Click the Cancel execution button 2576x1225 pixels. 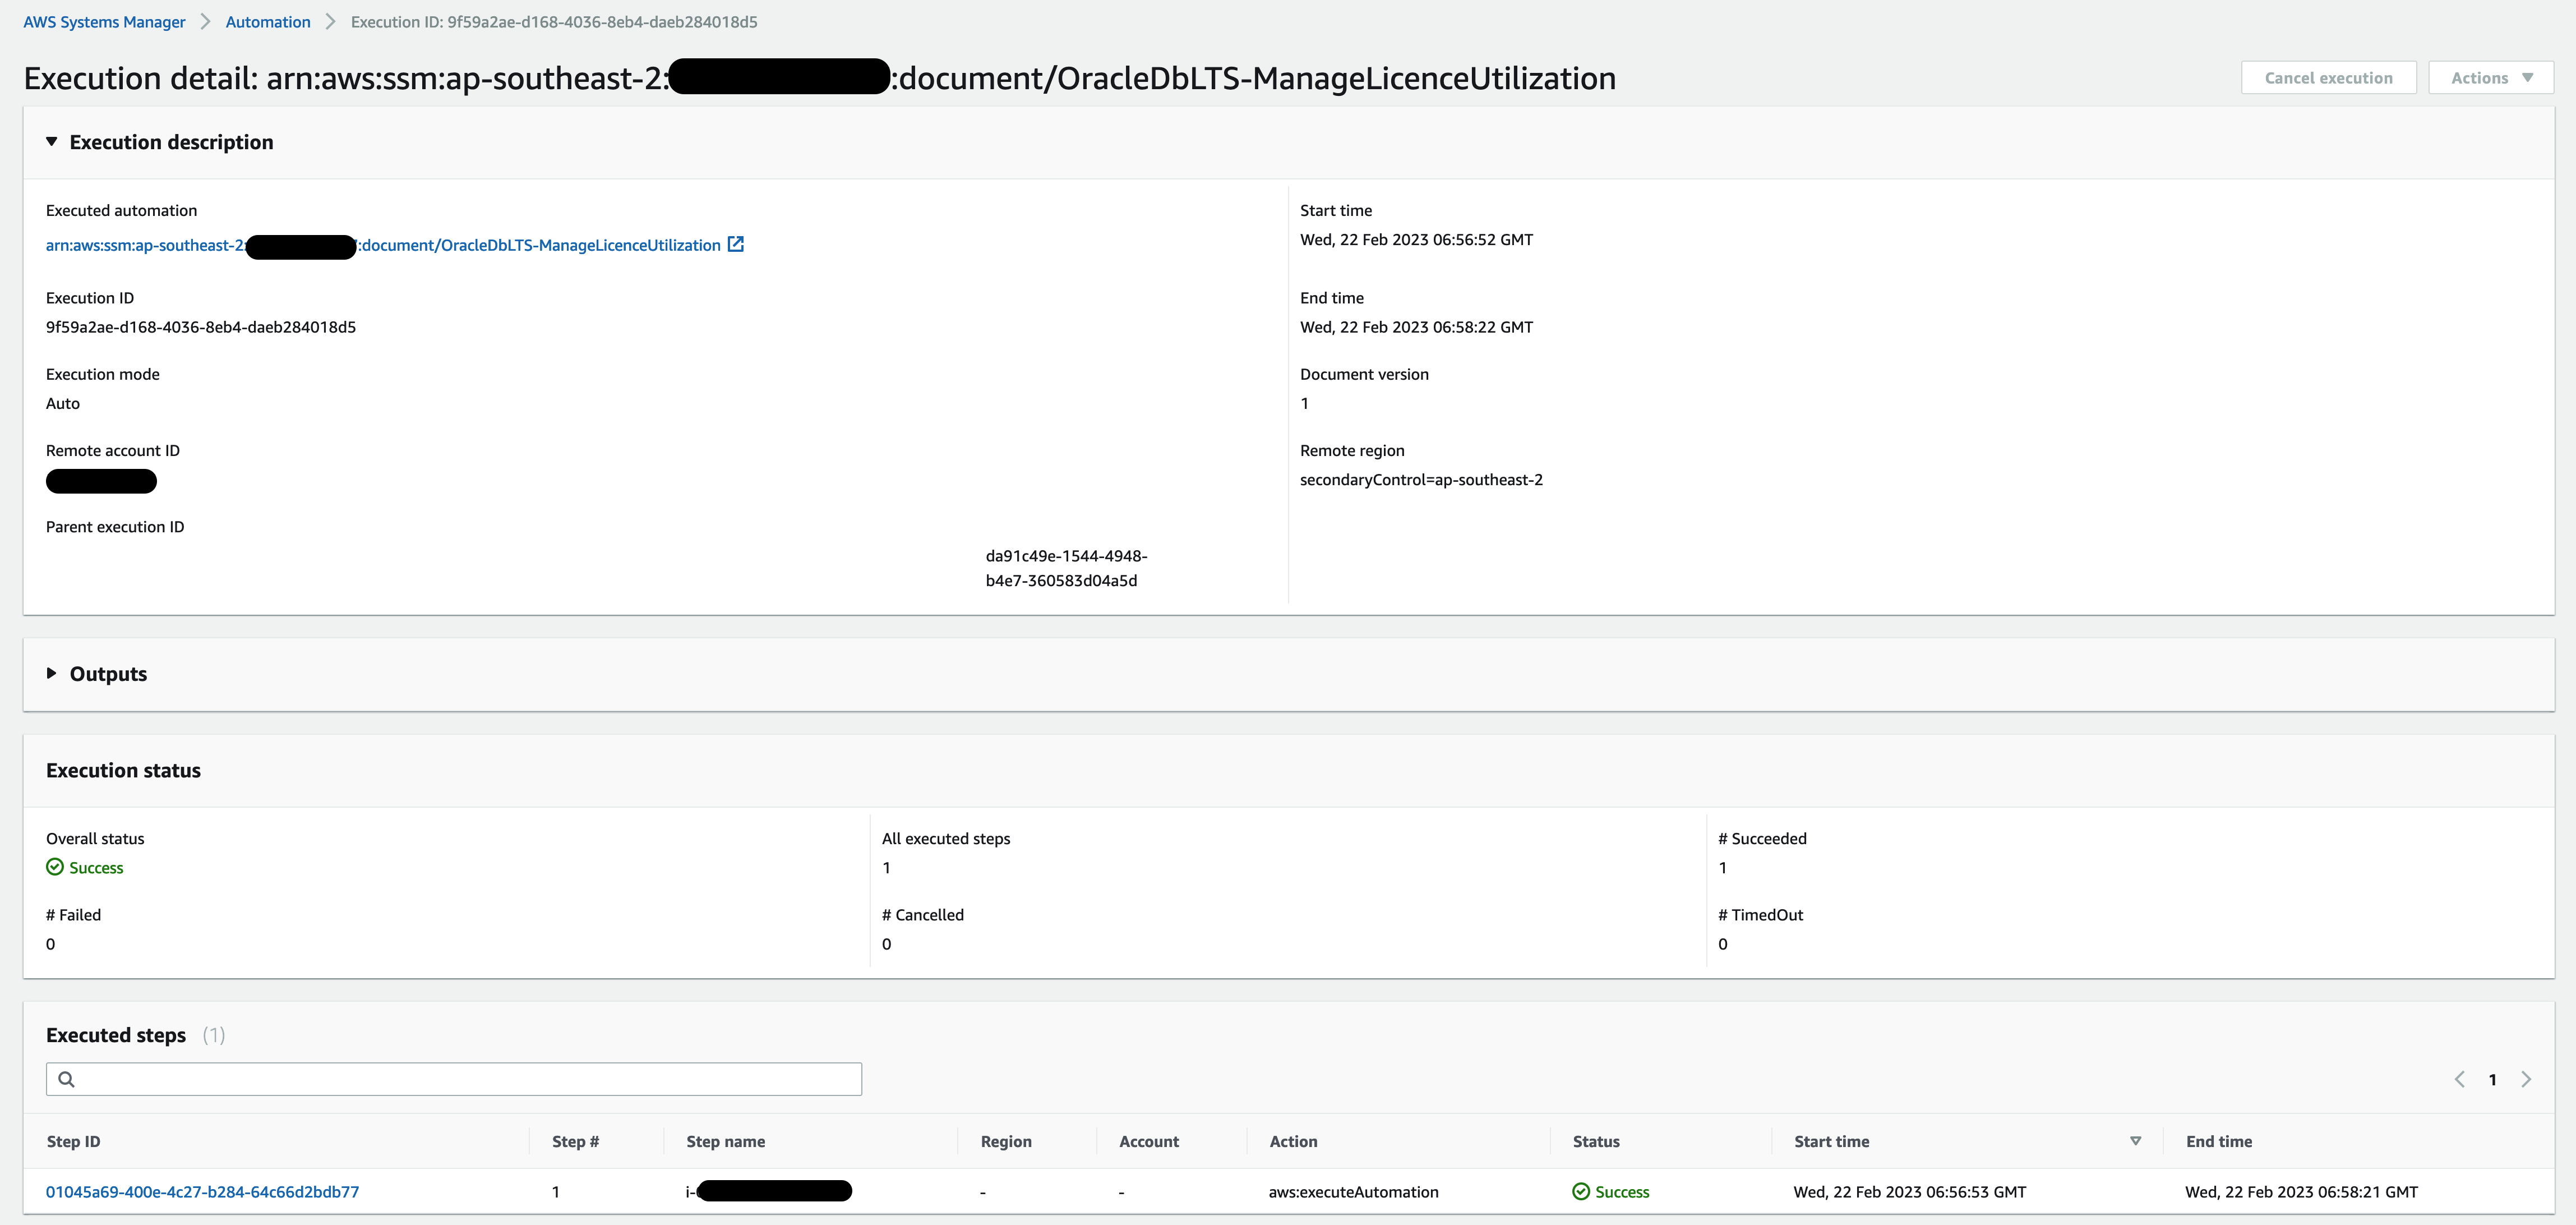click(x=2327, y=78)
